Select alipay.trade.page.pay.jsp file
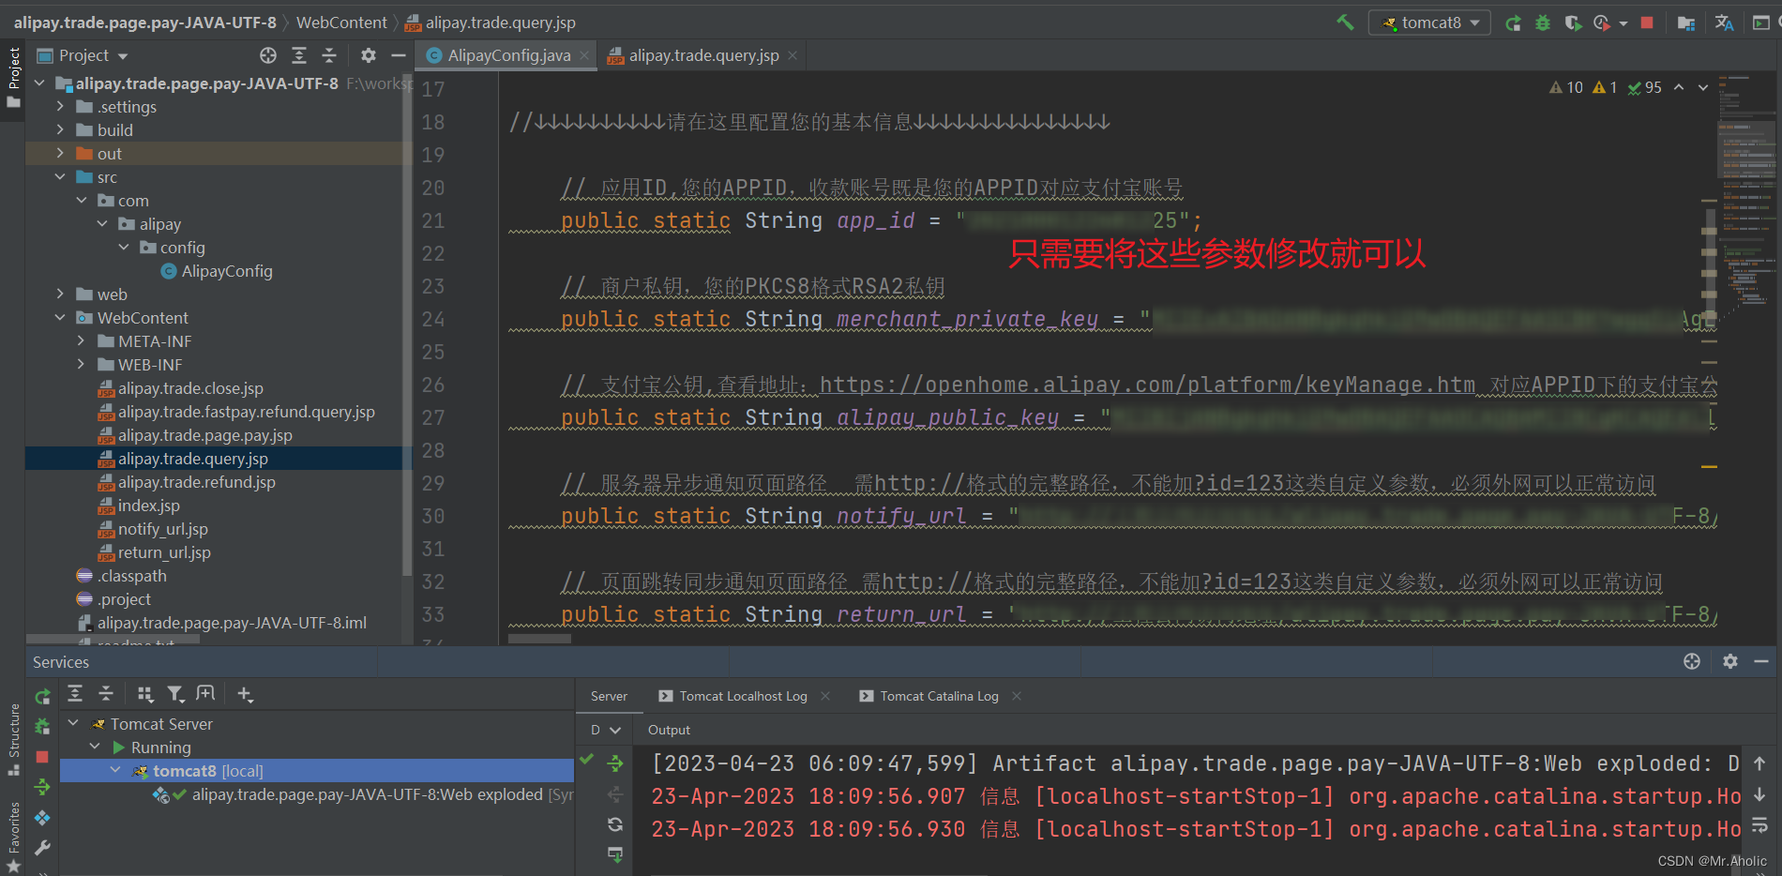1782x876 pixels. (204, 435)
